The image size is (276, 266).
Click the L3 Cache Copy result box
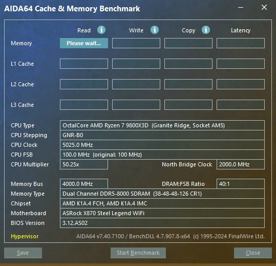pos(188,105)
